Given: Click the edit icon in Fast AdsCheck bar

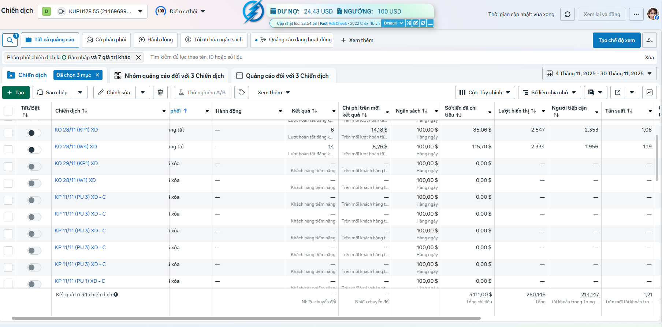Looking at the screenshot, I should click(x=416, y=23).
